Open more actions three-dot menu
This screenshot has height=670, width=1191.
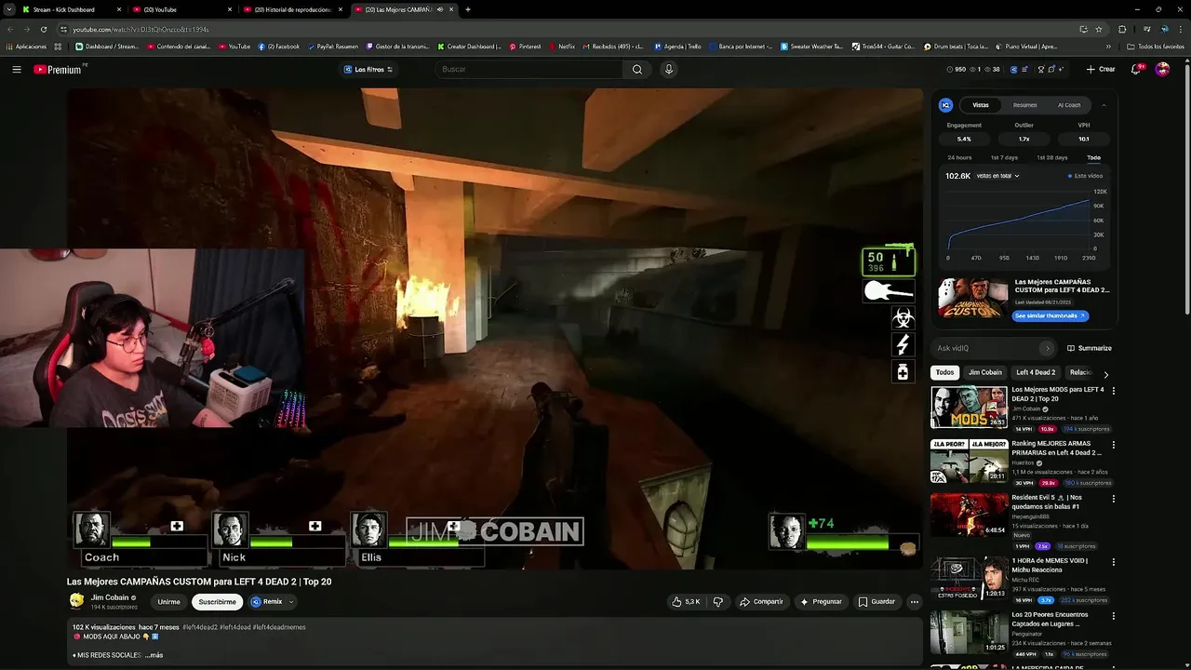(x=914, y=602)
